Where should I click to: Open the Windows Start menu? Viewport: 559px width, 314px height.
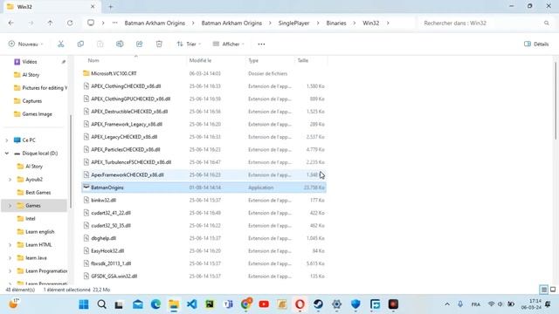tap(84, 304)
